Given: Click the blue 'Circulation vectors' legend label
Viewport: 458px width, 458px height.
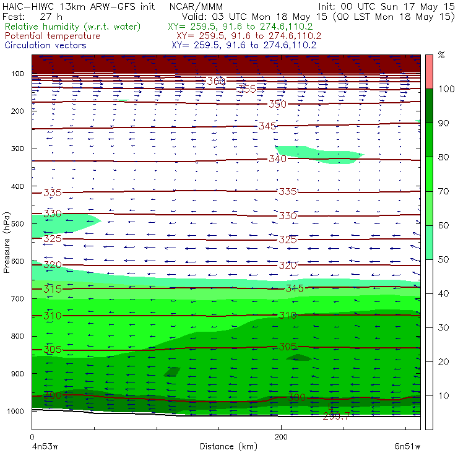Looking at the screenshot, I should (45, 45).
